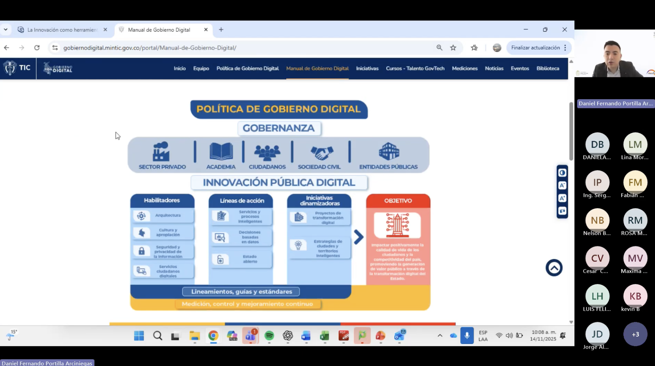The width and height of the screenshot is (655, 366).
Task: Open the tab search dropdown arrow
Action: tap(6, 30)
